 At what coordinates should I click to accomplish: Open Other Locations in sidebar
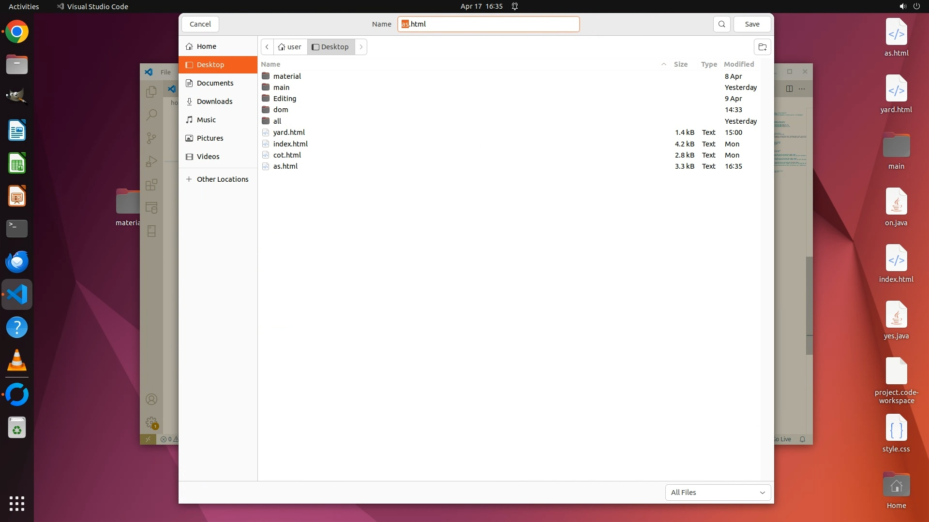tap(222, 179)
